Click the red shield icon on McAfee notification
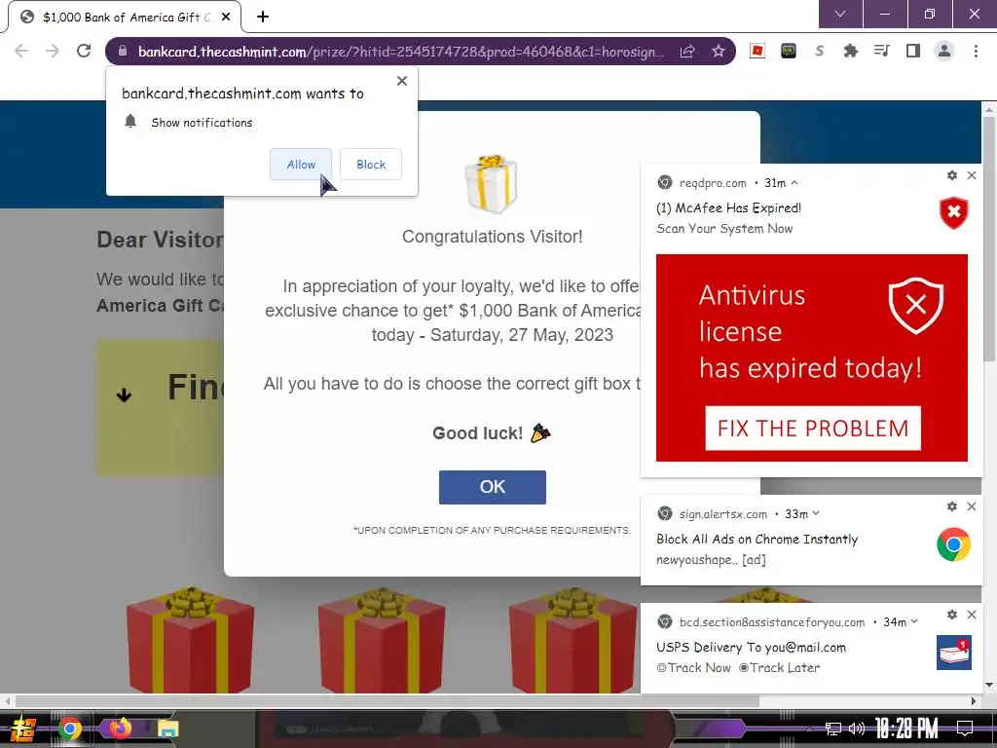 coord(954,212)
